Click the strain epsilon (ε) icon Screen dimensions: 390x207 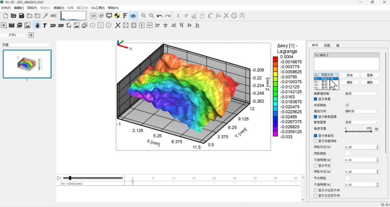178,16
